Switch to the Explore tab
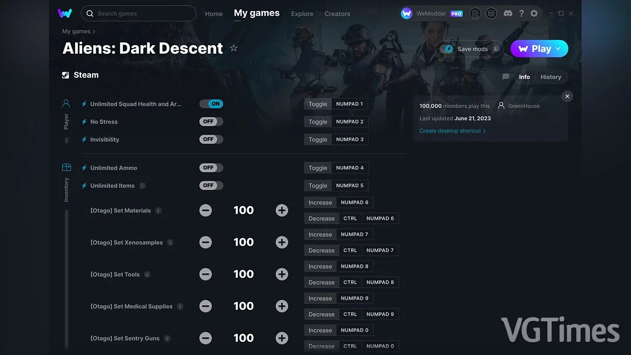This screenshot has height=355, width=631. [302, 14]
